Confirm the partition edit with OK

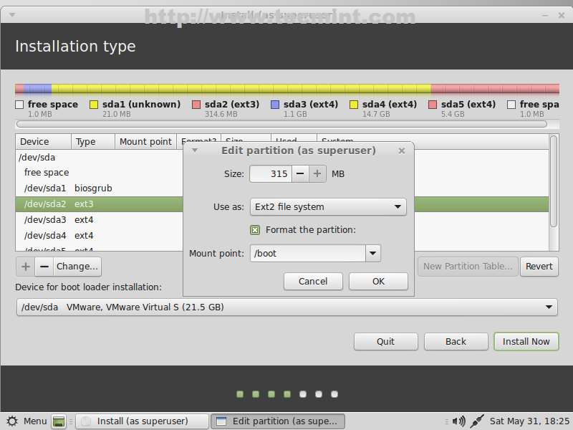click(378, 282)
